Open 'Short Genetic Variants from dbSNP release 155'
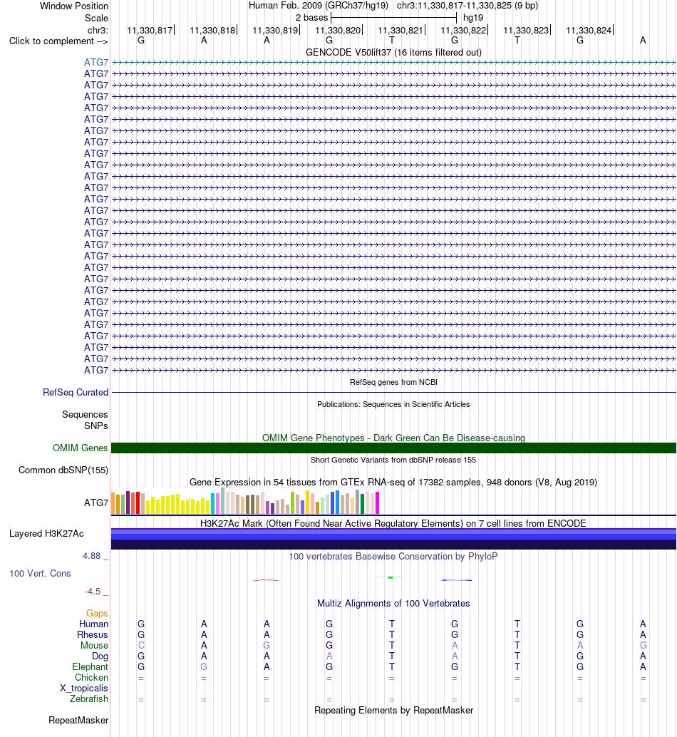Viewport: 677px width, 737px height. [393, 460]
